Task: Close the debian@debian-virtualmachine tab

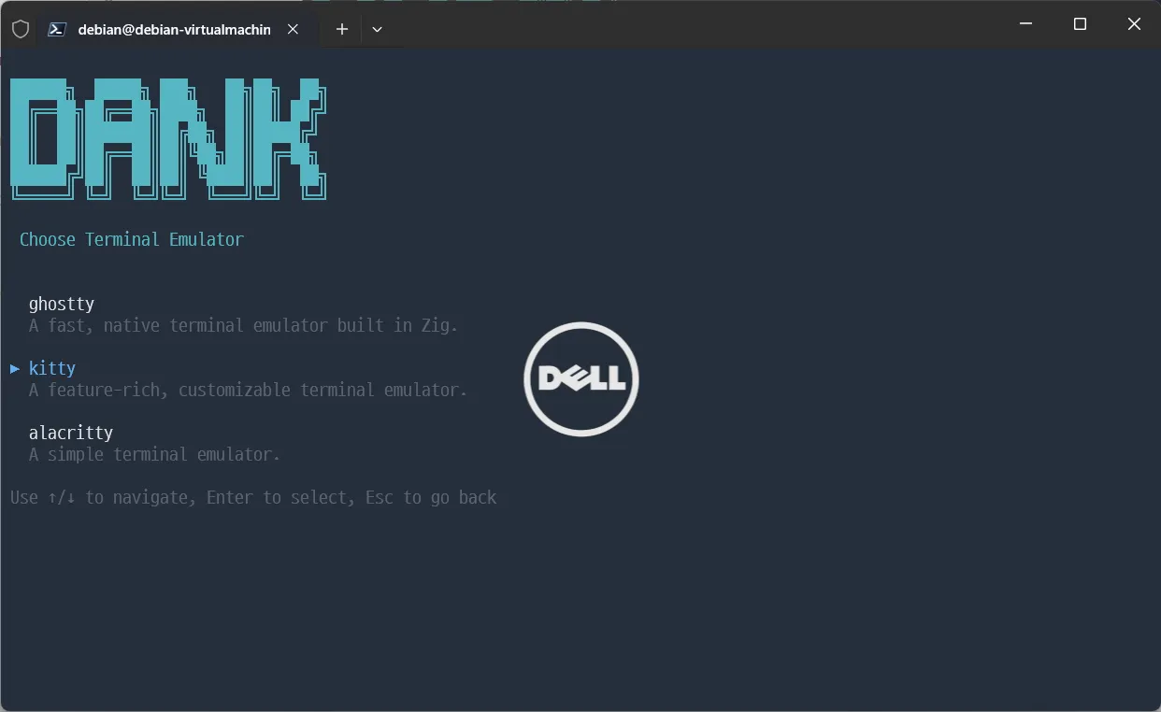Action: tap(293, 29)
